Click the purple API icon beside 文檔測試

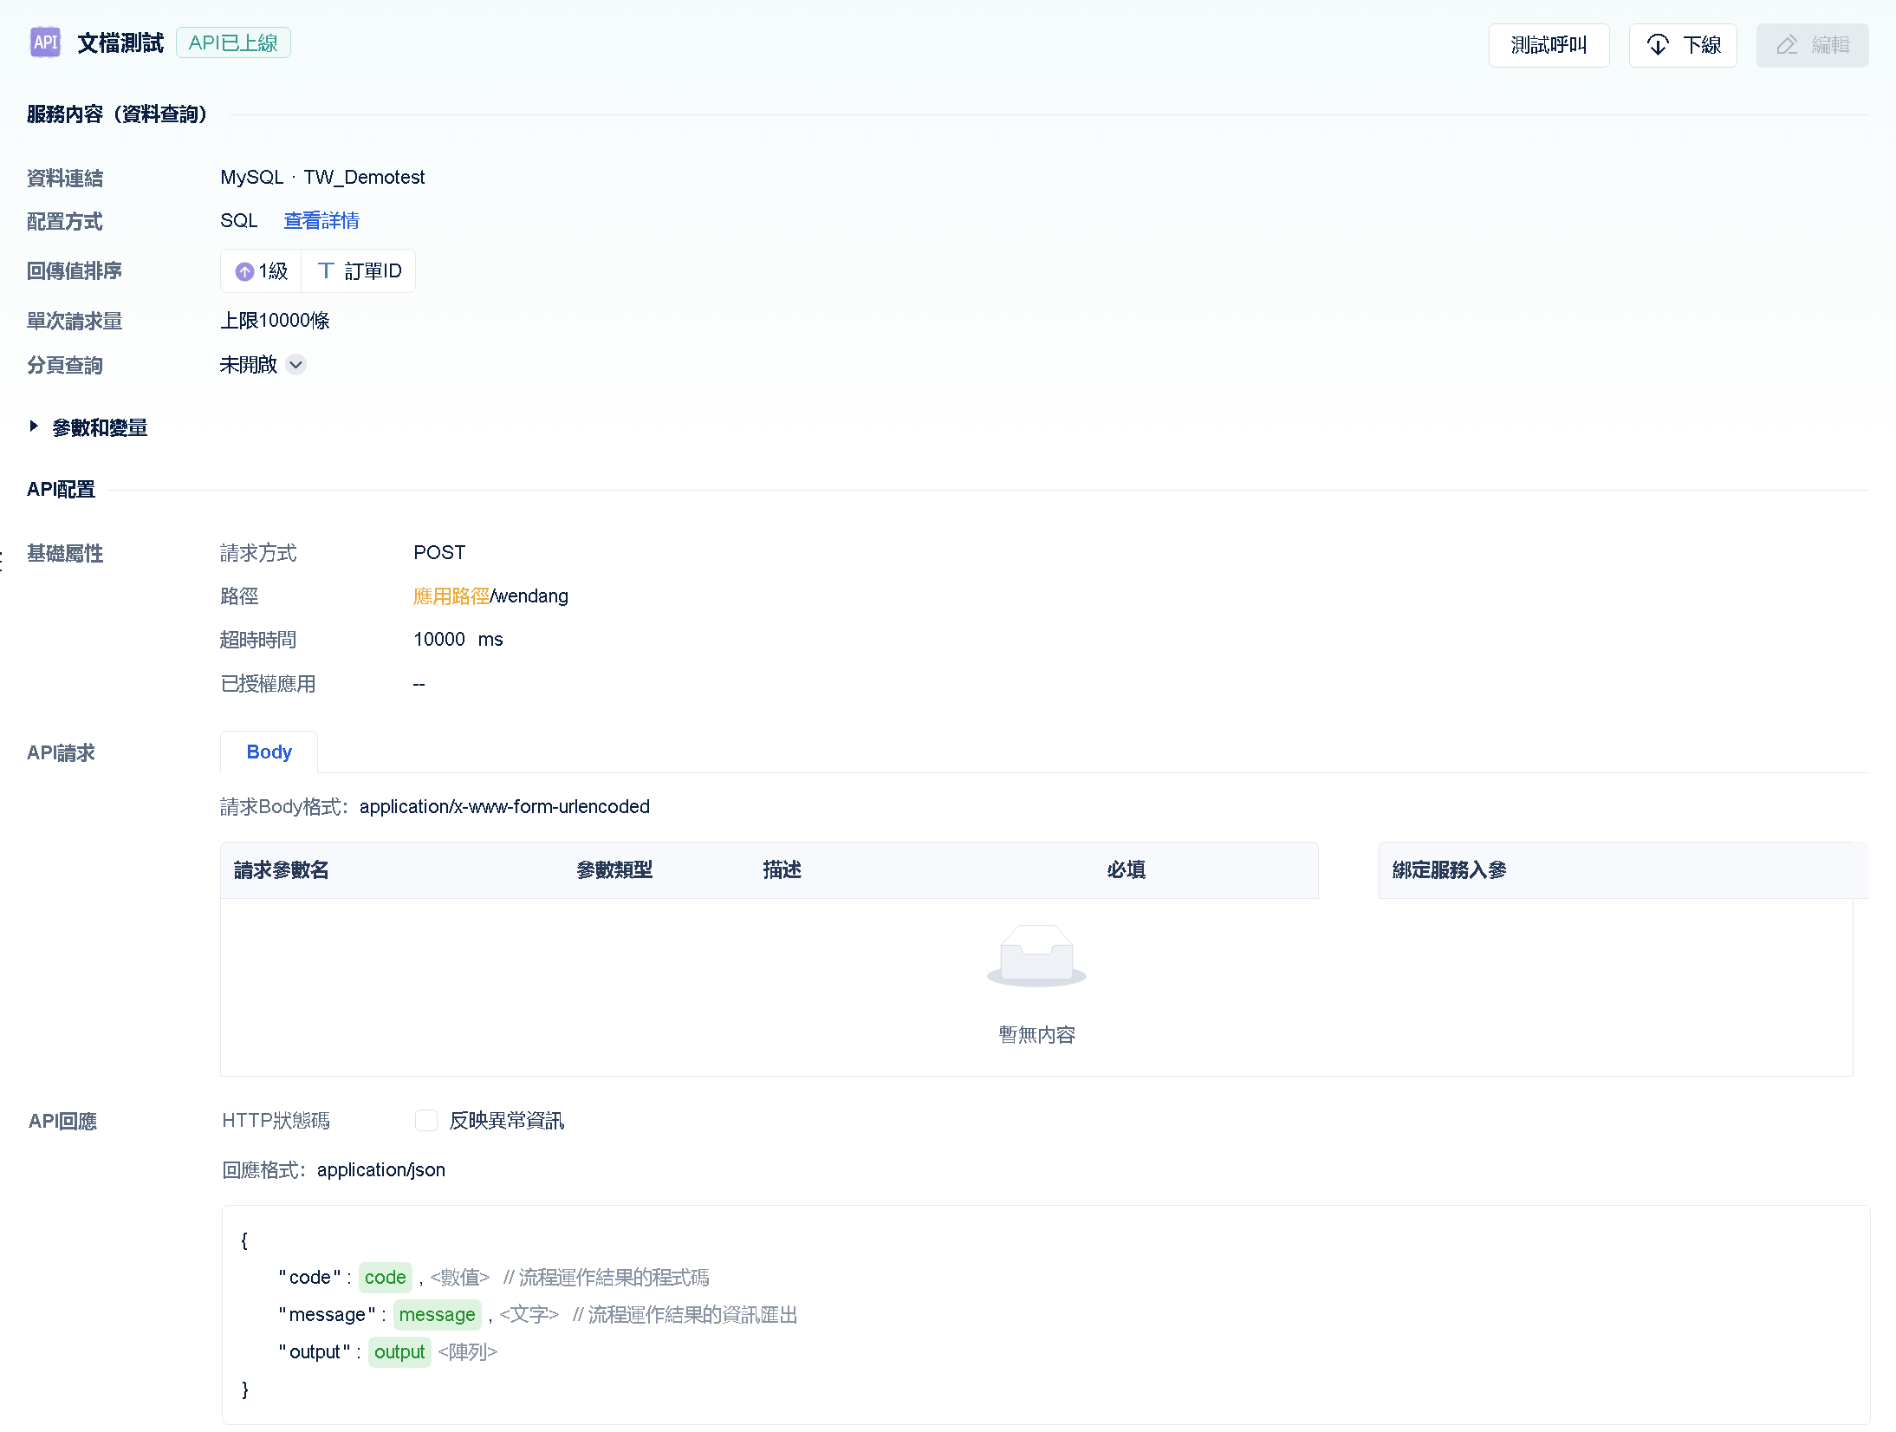[x=45, y=42]
